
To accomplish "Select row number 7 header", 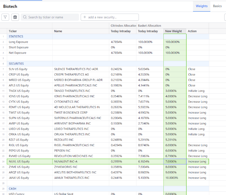I will pos(3,69).
